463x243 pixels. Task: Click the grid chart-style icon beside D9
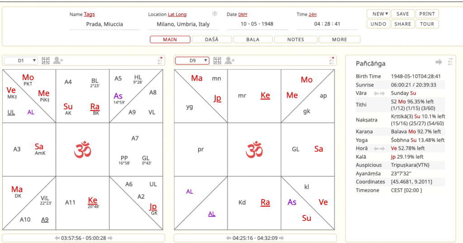pos(217,60)
